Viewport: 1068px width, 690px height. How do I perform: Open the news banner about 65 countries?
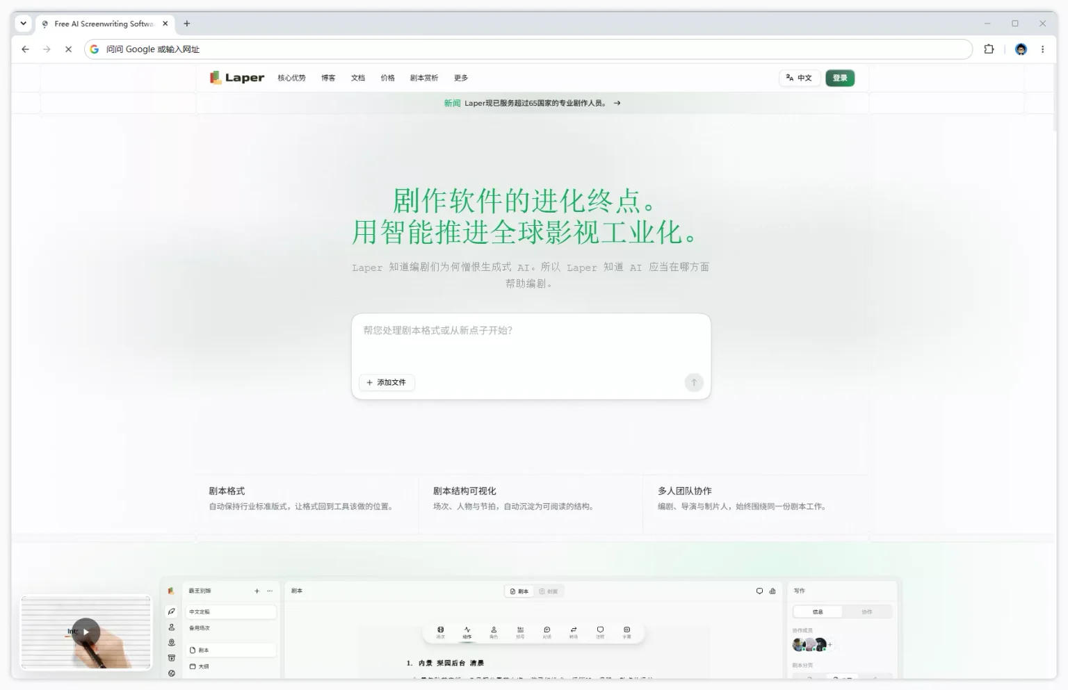point(533,103)
